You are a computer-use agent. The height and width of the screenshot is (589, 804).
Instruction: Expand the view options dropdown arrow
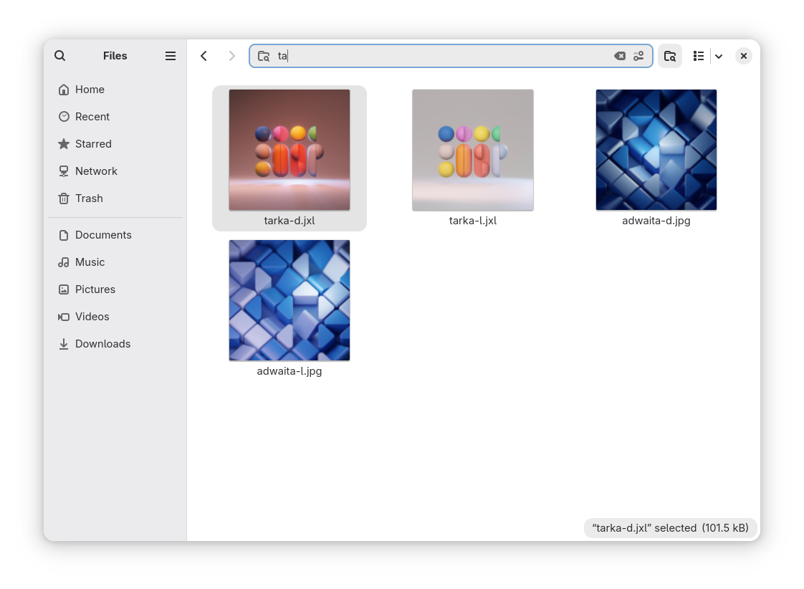coord(719,56)
